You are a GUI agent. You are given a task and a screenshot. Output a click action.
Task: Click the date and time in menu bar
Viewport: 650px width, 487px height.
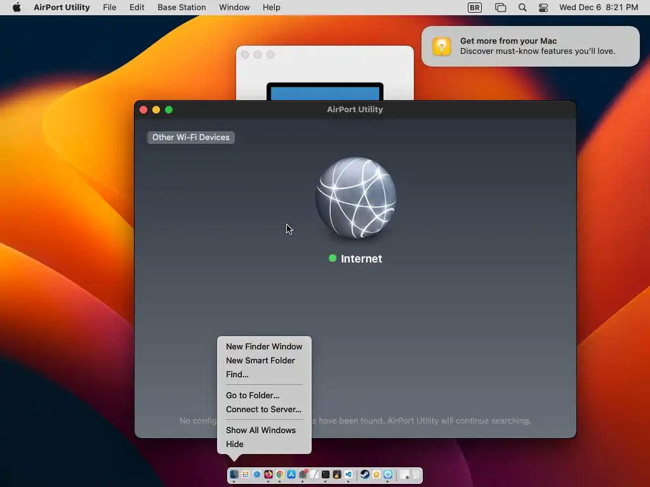coord(598,8)
